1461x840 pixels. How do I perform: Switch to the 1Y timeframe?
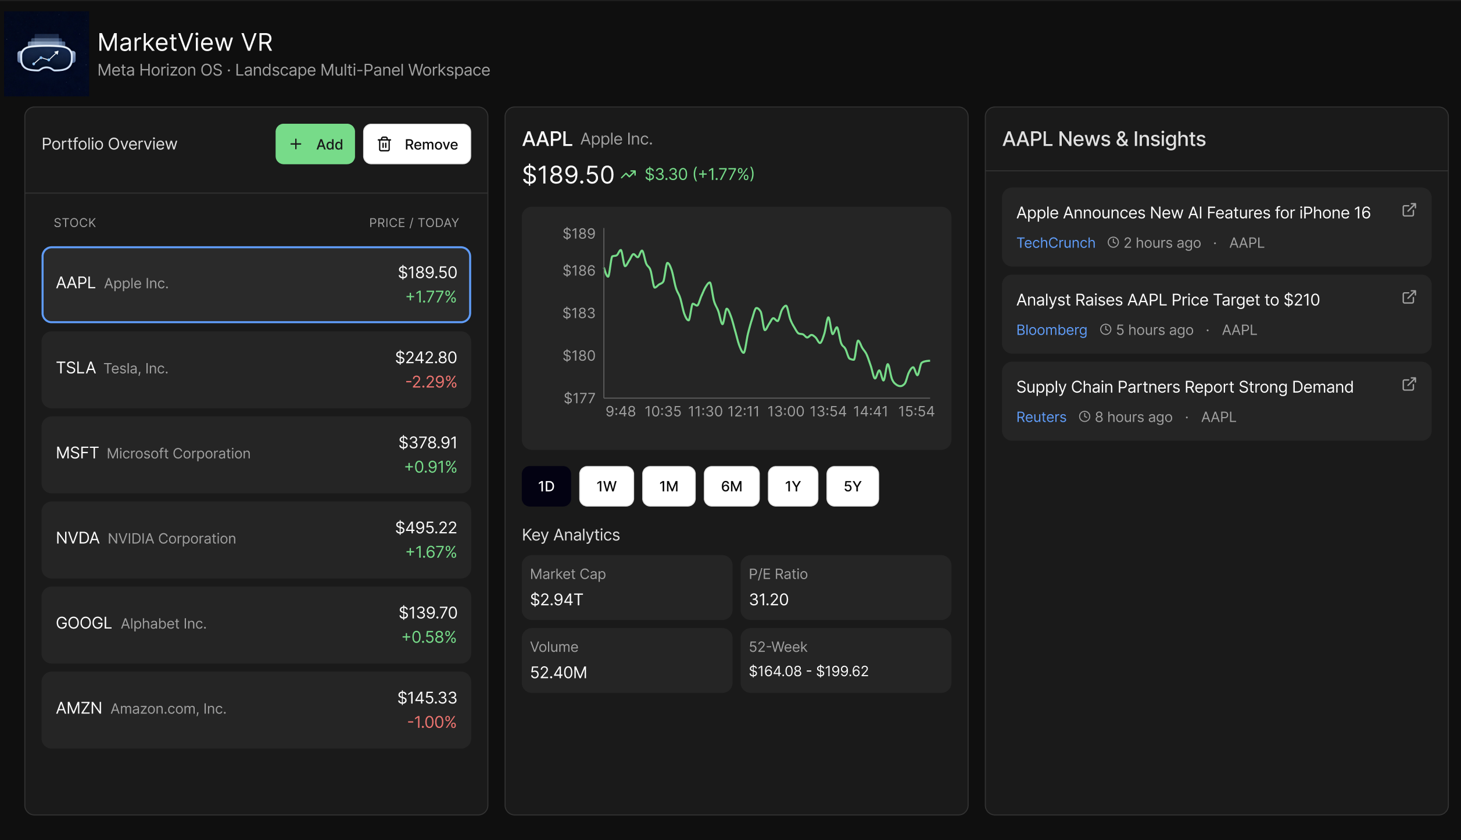793,486
